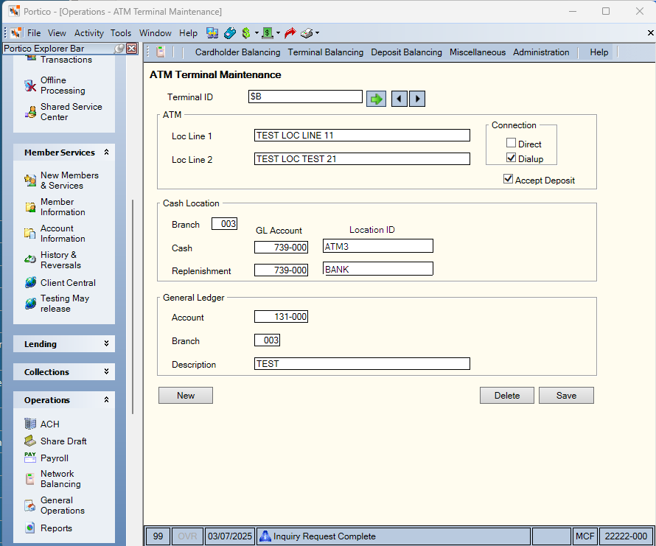The image size is (656, 546).
Task: Click the Explorer Bar vertical scrollbar
Action: coord(133,307)
